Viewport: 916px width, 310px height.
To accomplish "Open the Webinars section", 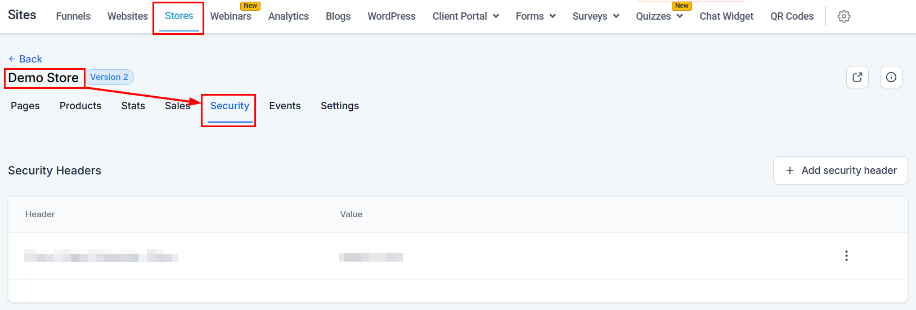I will pyautogui.click(x=231, y=16).
